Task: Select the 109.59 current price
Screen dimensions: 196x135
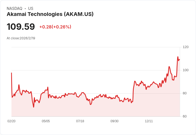Action: point(21,27)
